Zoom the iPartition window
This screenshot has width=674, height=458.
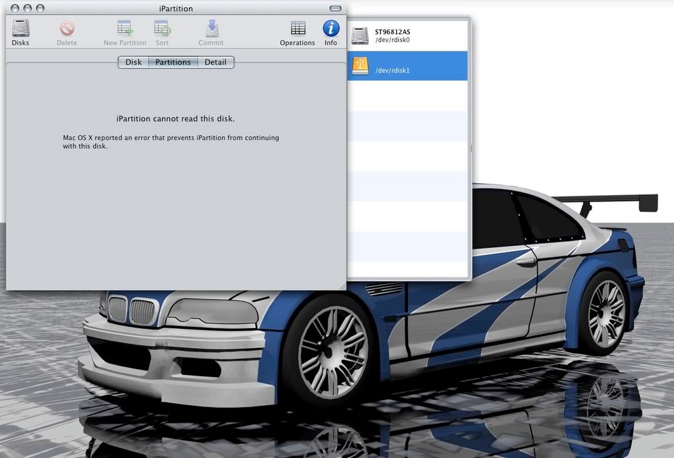click(x=39, y=9)
